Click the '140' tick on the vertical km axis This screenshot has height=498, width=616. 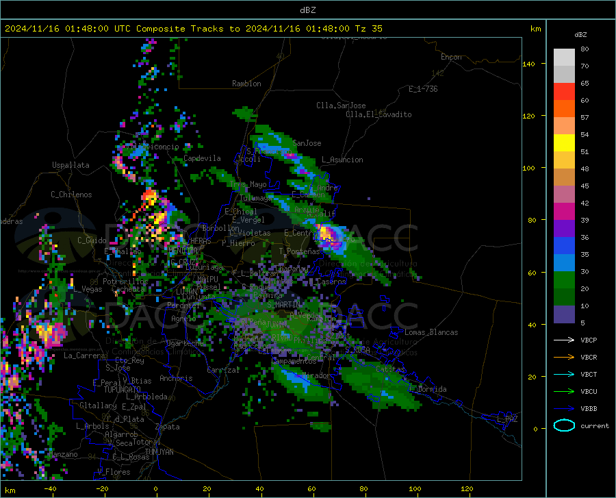(528, 64)
